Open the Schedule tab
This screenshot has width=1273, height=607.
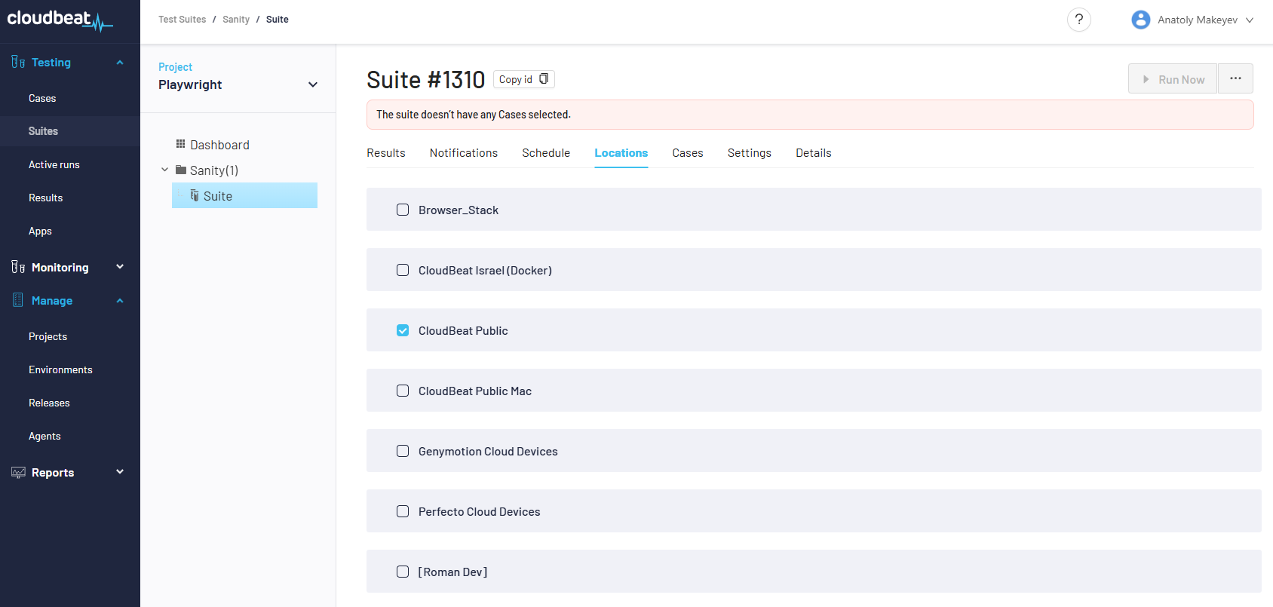pyautogui.click(x=546, y=153)
